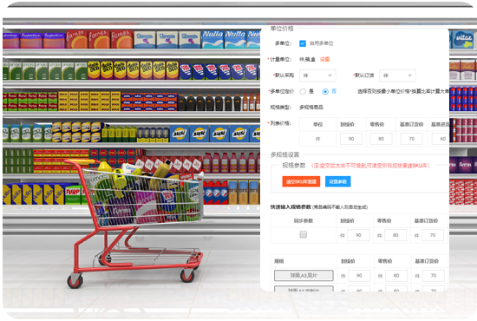The image size is (477, 321).
Task: Click 划线价 field of 球面,A3,现片 row
Action: (x=359, y=276)
